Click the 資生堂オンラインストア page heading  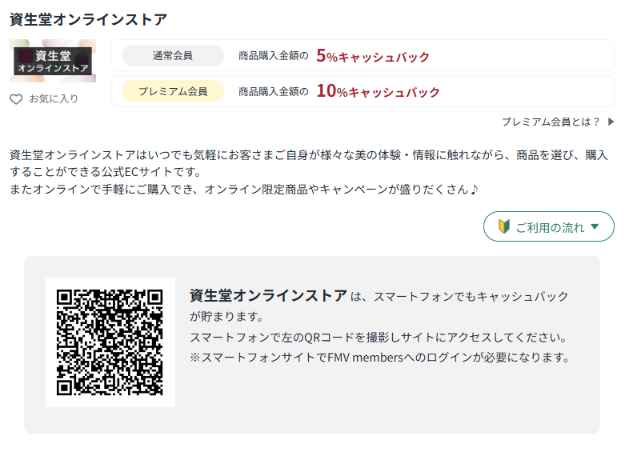coord(88,19)
